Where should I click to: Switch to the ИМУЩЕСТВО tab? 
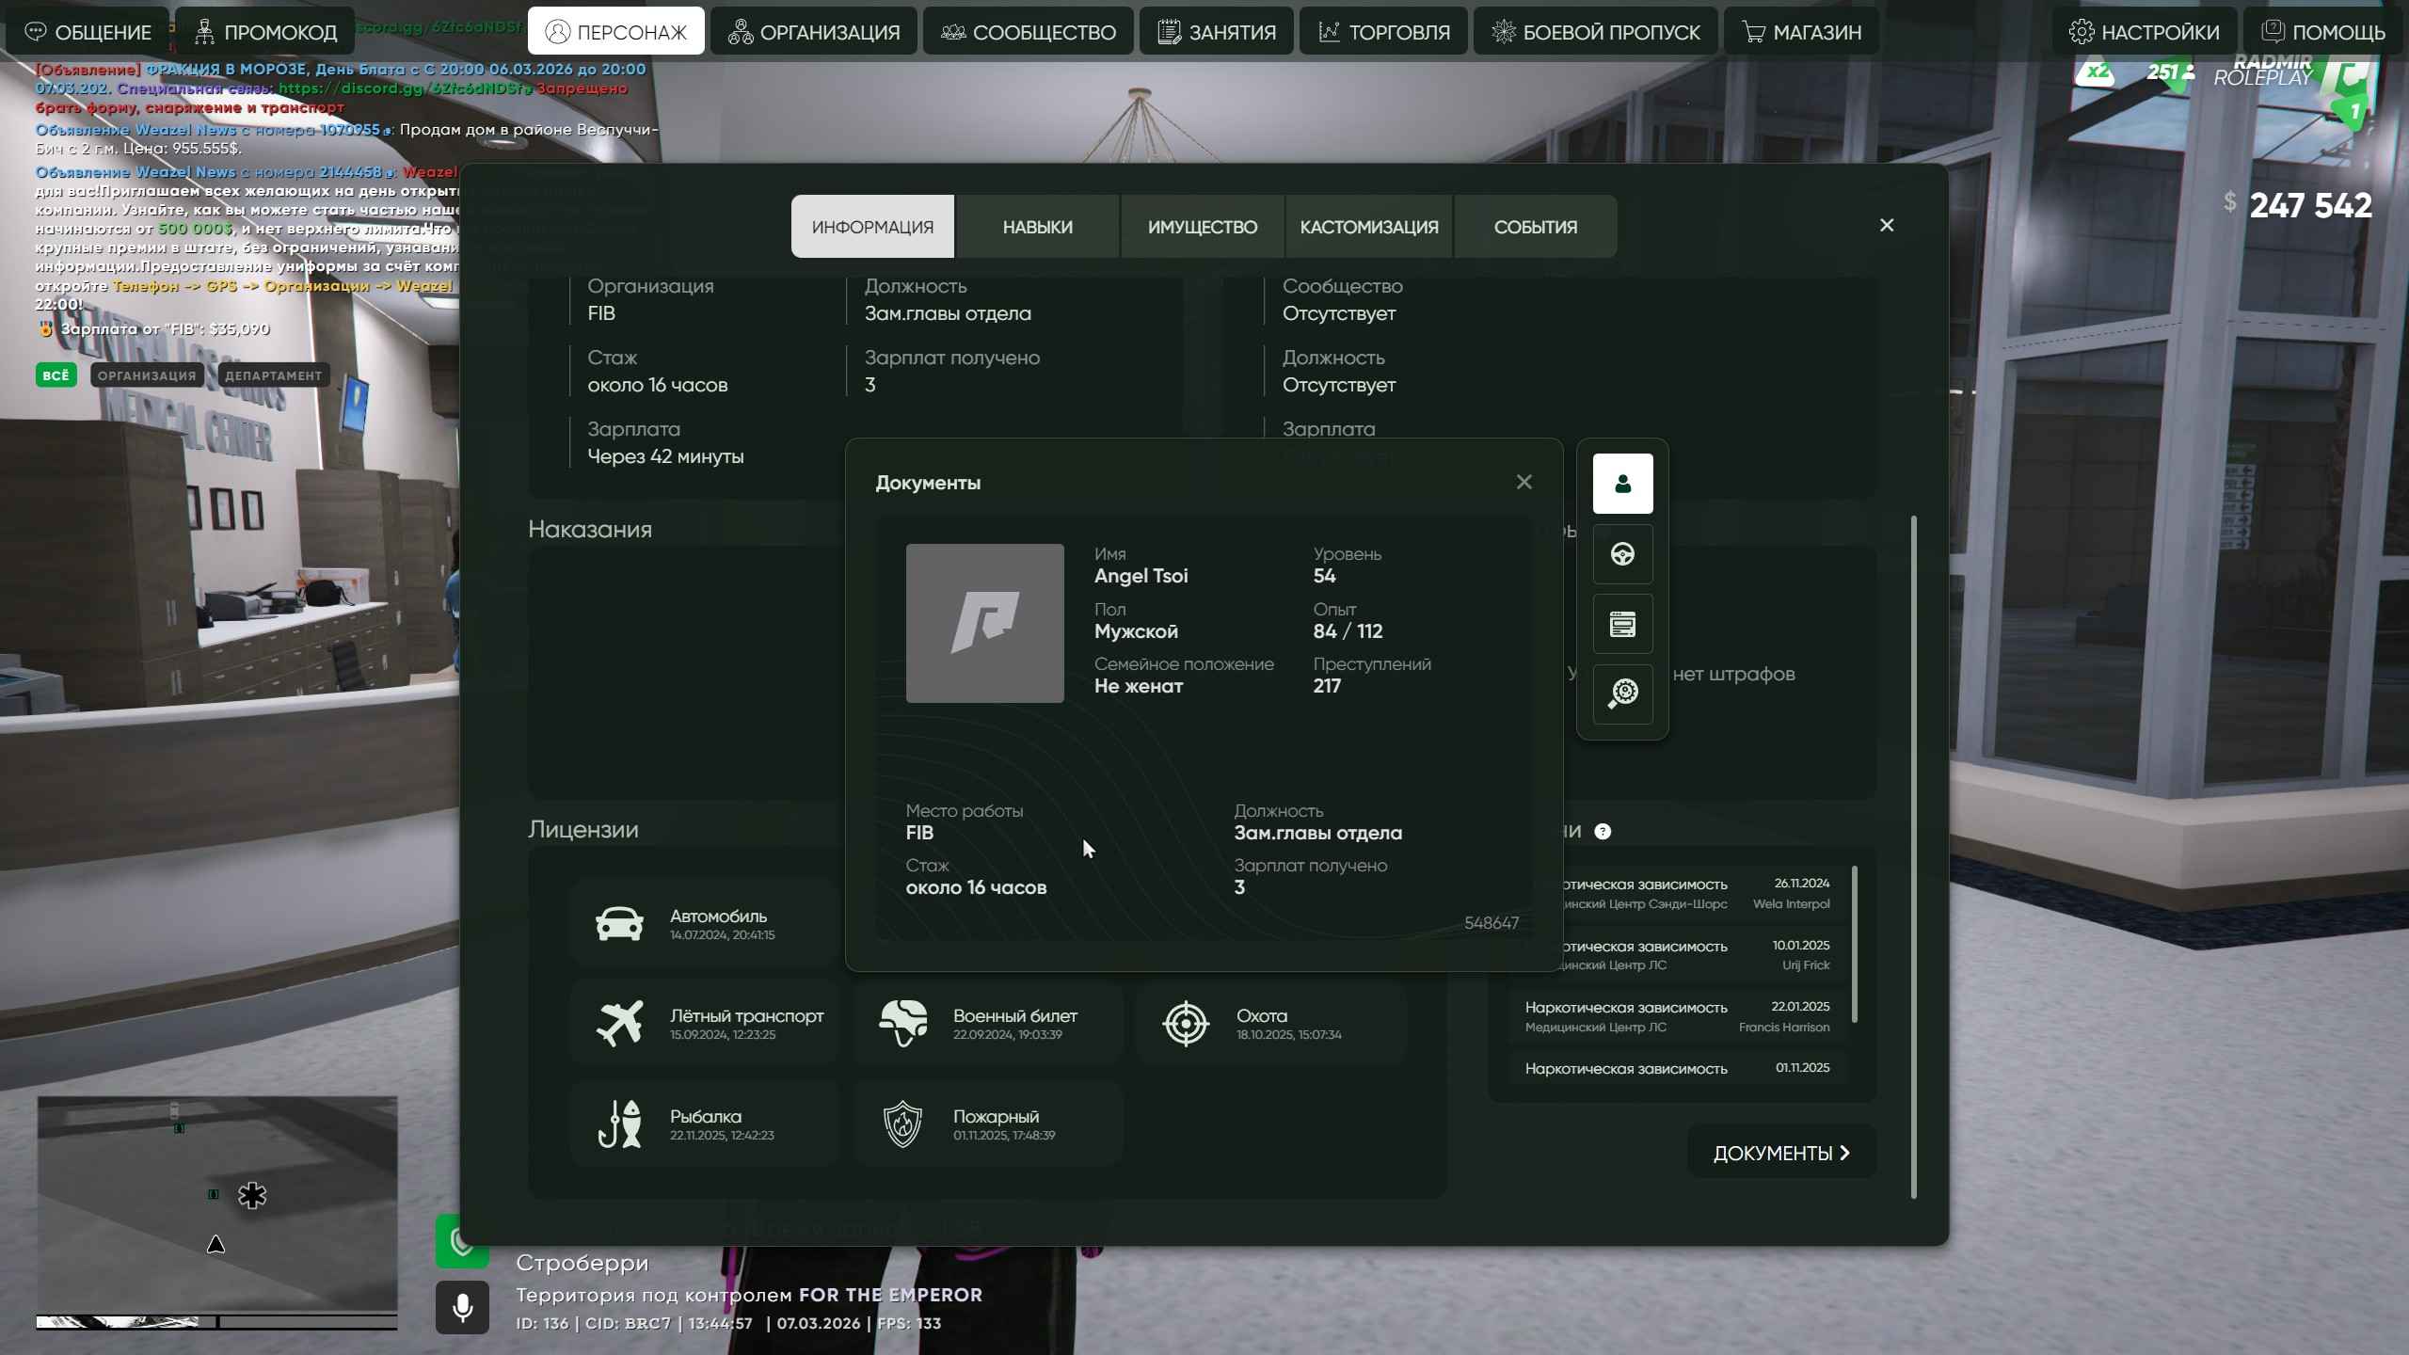(1202, 227)
